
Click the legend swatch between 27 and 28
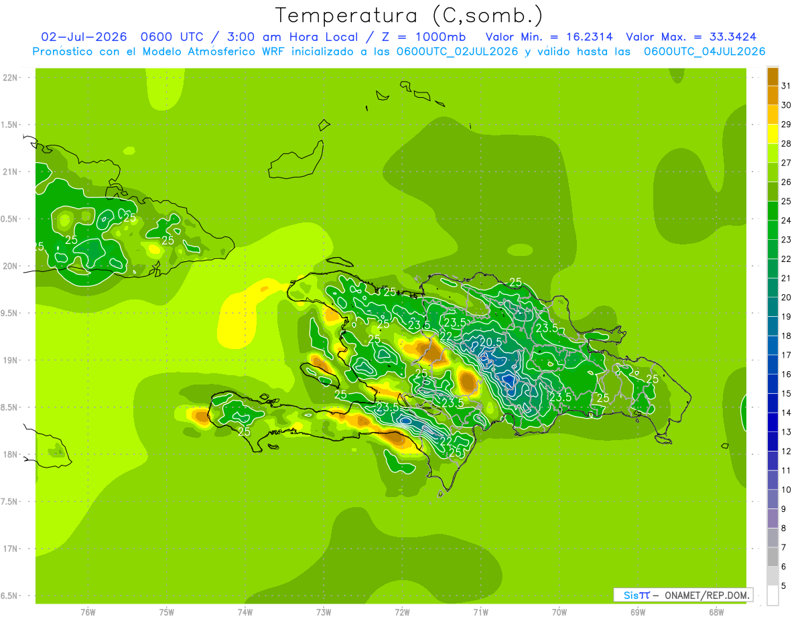[773, 153]
